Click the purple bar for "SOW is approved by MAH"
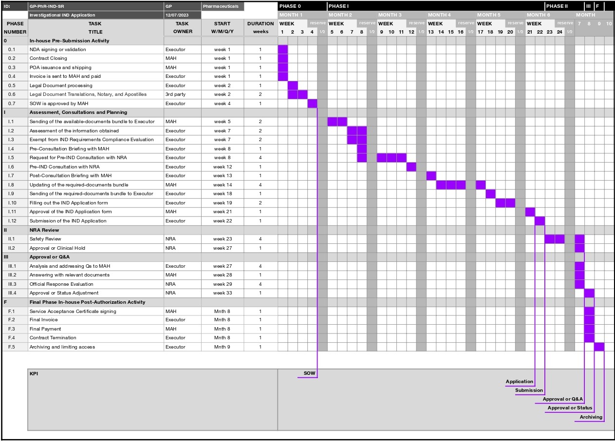Screen dimensions: 615x442 point(312,103)
